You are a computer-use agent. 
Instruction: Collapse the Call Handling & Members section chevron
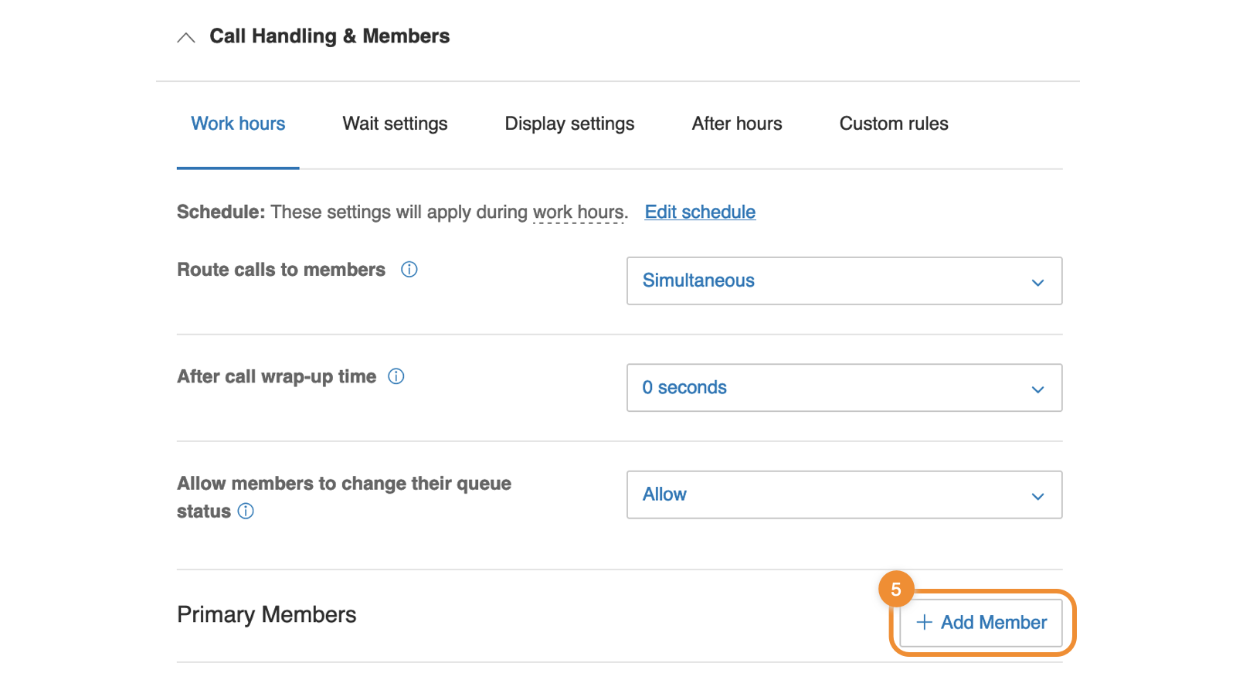pyautogui.click(x=186, y=37)
